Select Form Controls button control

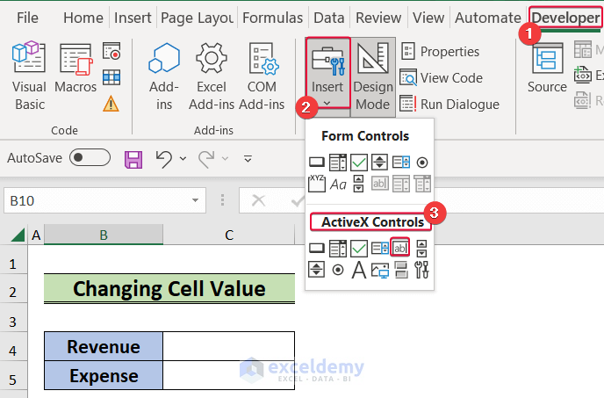coord(317,163)
